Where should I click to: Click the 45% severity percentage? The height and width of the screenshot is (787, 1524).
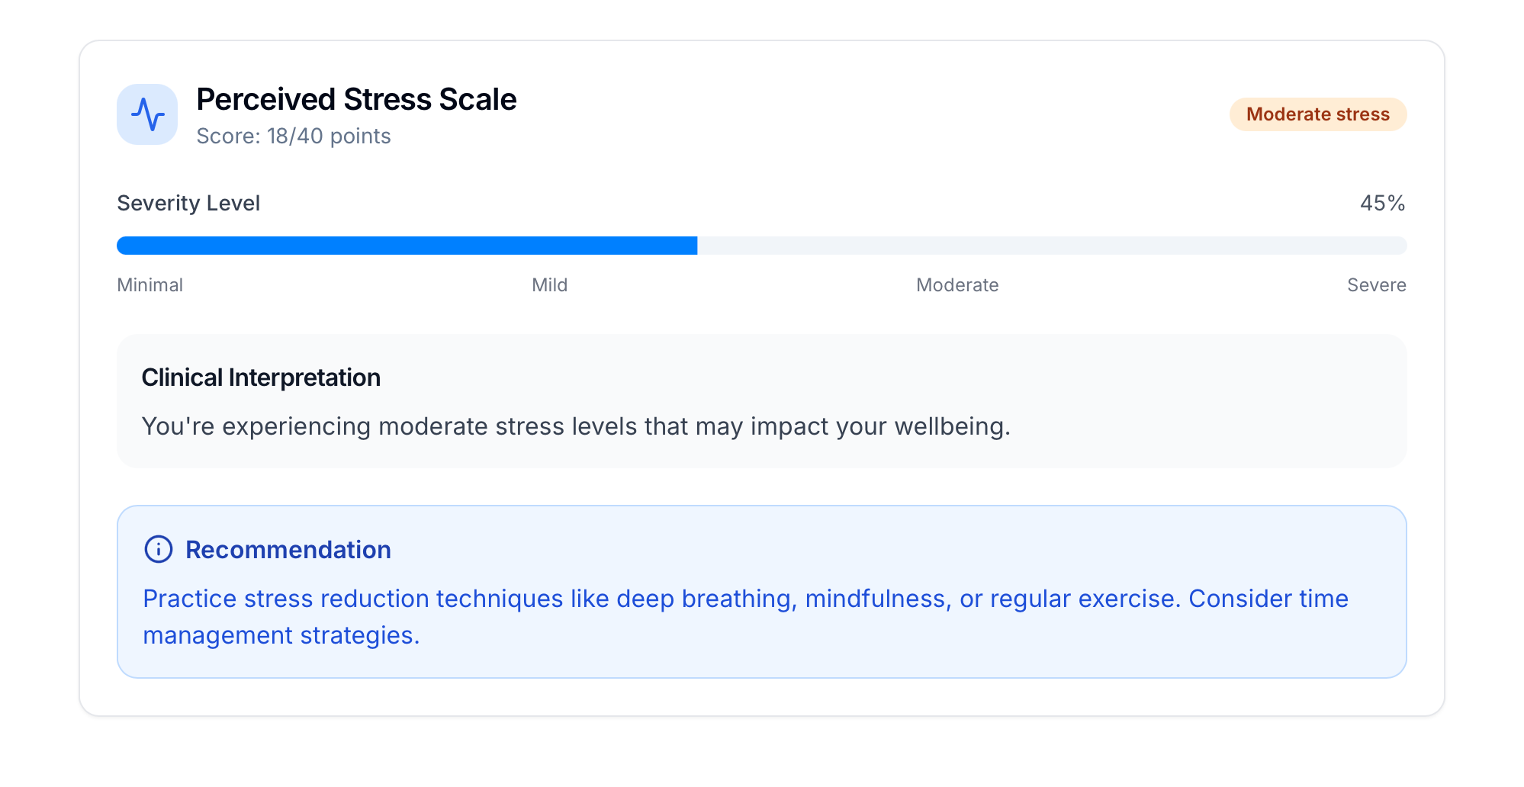[1382, 204]
